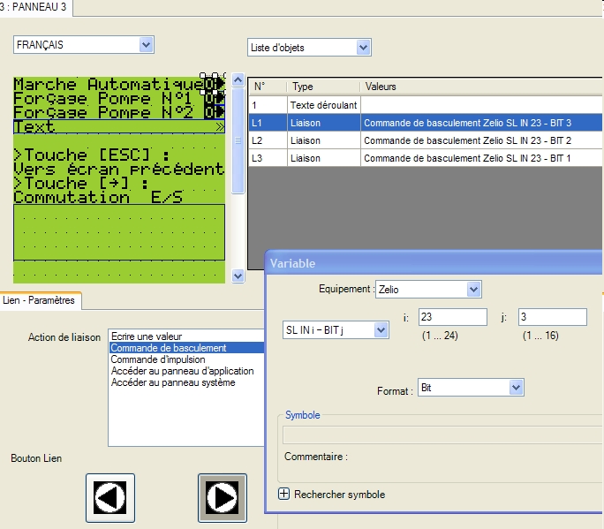Select the L3 Liaison row (BIT 1)
The image size is (604, 529).
426,158
